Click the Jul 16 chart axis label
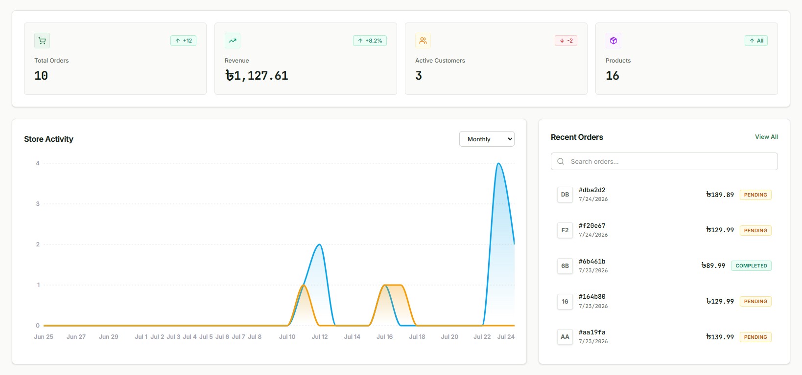The width and height of the screenshot is (802, 375). point(384,337)
